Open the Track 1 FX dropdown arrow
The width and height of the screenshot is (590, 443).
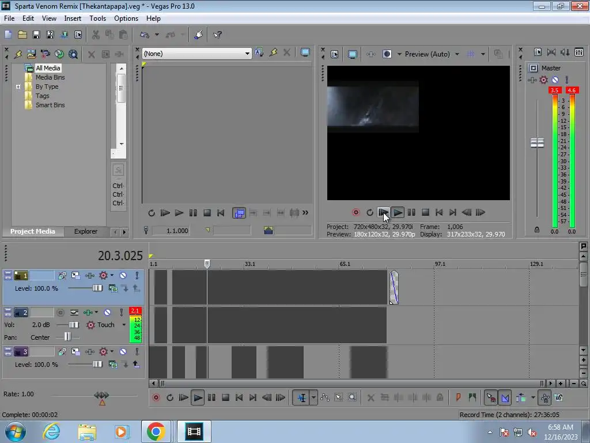coord(112,275)
